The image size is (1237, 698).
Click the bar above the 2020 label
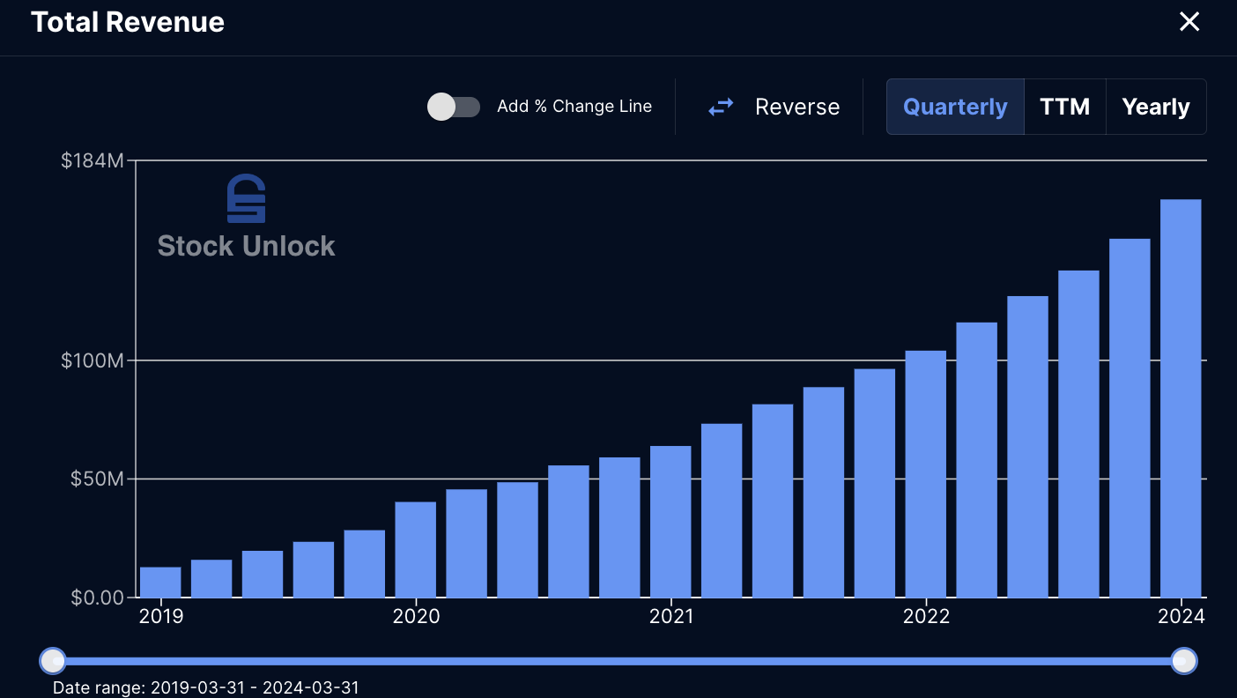pyautogui.click(x=416, y=550)
